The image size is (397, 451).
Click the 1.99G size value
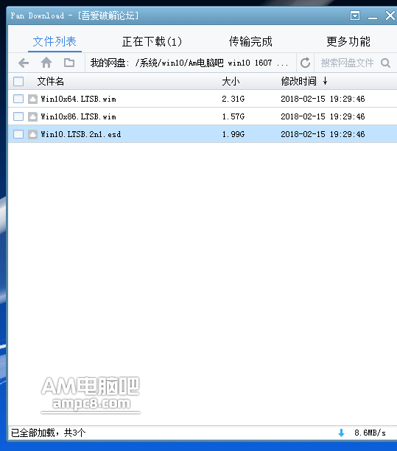[233, 134]
